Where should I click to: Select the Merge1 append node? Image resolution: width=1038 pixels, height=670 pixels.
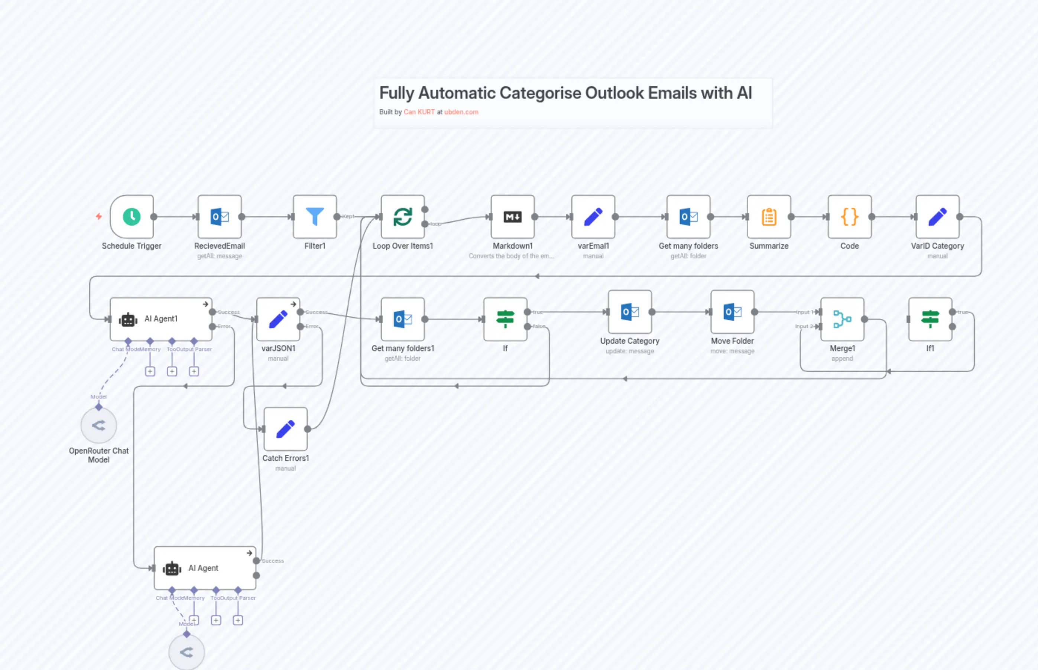pyautogui.click(x=842, y=319)
